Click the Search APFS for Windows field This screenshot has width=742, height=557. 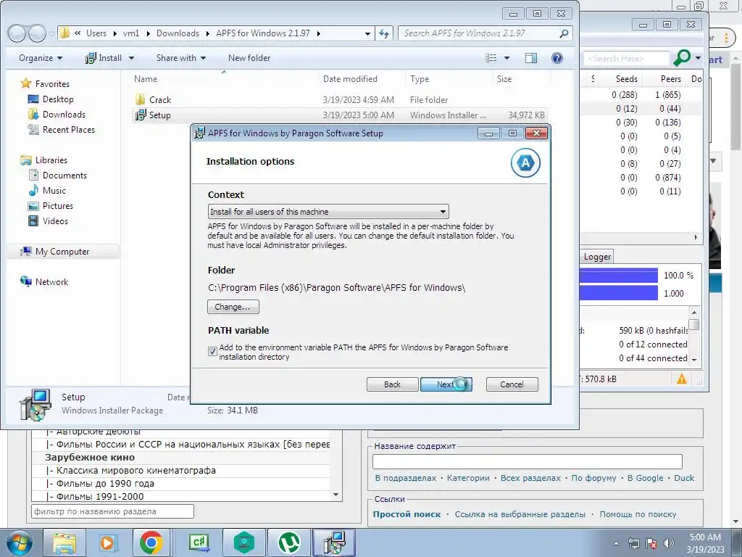479,33
